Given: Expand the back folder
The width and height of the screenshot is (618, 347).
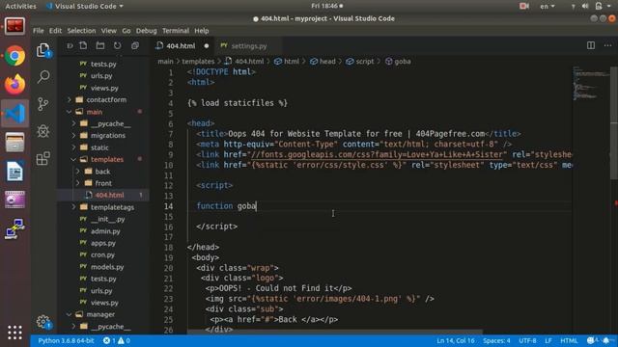Looking at the screenshot, I should [x=102, y=172].
